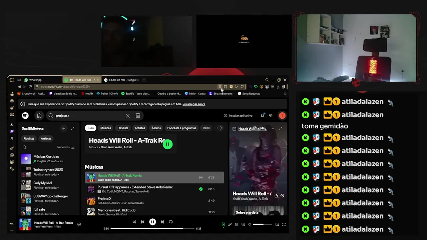Screen dimensions: 427x240
Task: Select the 'Podcasts e programas' filter tab
Action: coord(182,128)
